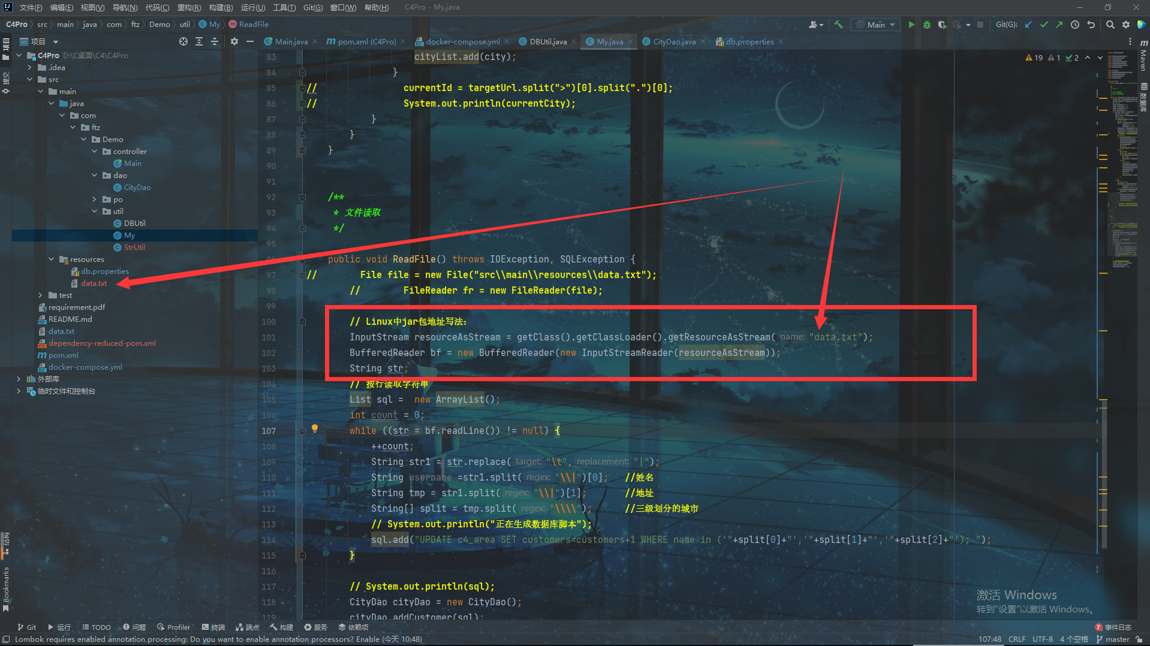Open Search Everywhere magnifier icon
This screenshot has height=646, width=1150.
[1110, 25]
